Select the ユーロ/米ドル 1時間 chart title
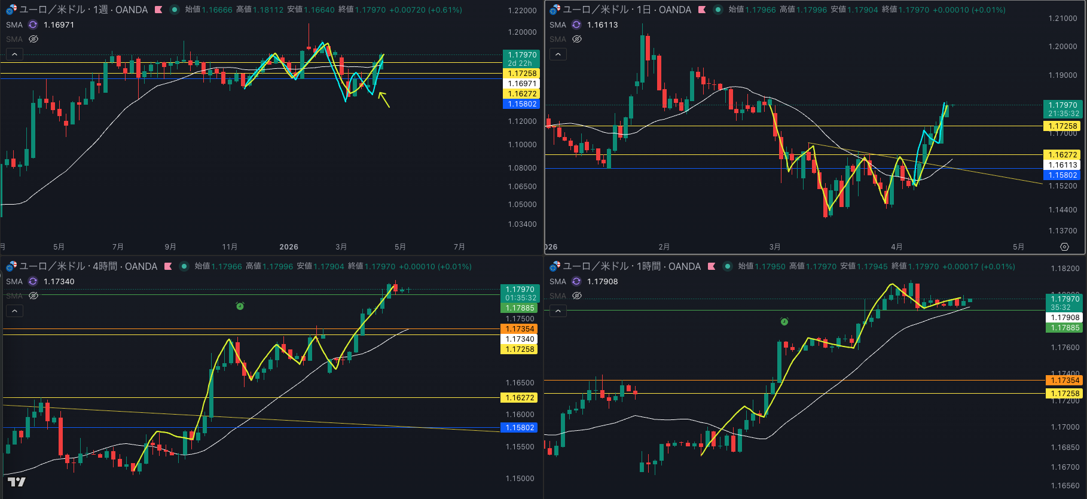1087x499 pixels. pyautogui.click(x=631, y=266)
